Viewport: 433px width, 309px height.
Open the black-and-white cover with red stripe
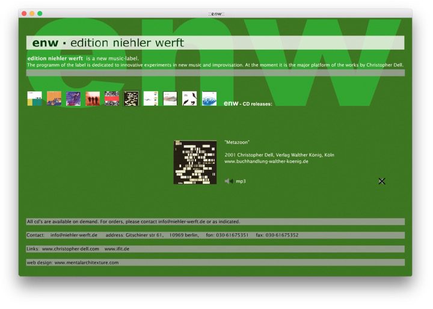(112, 99)
